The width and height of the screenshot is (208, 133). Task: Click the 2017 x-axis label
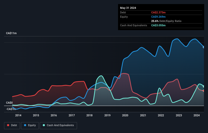pos(72,115)
